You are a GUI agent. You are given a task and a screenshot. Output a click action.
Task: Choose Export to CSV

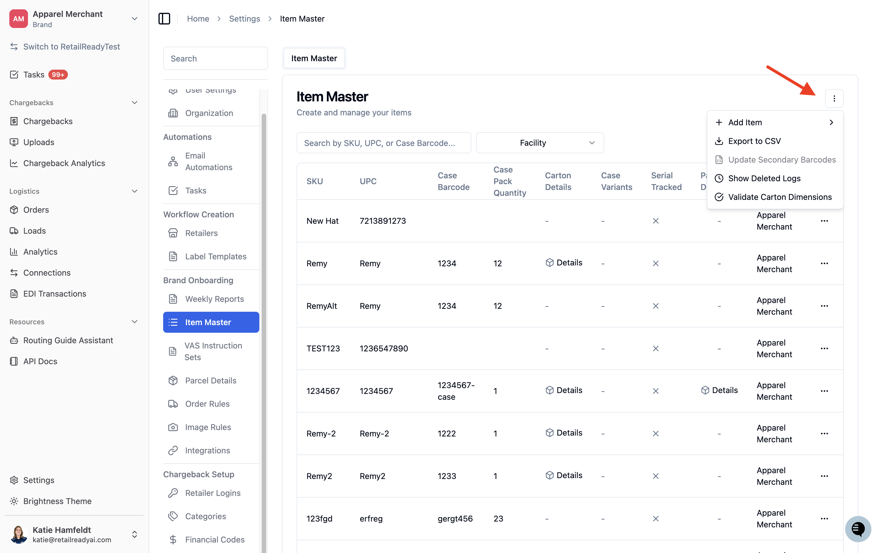[x=775, y=141]
